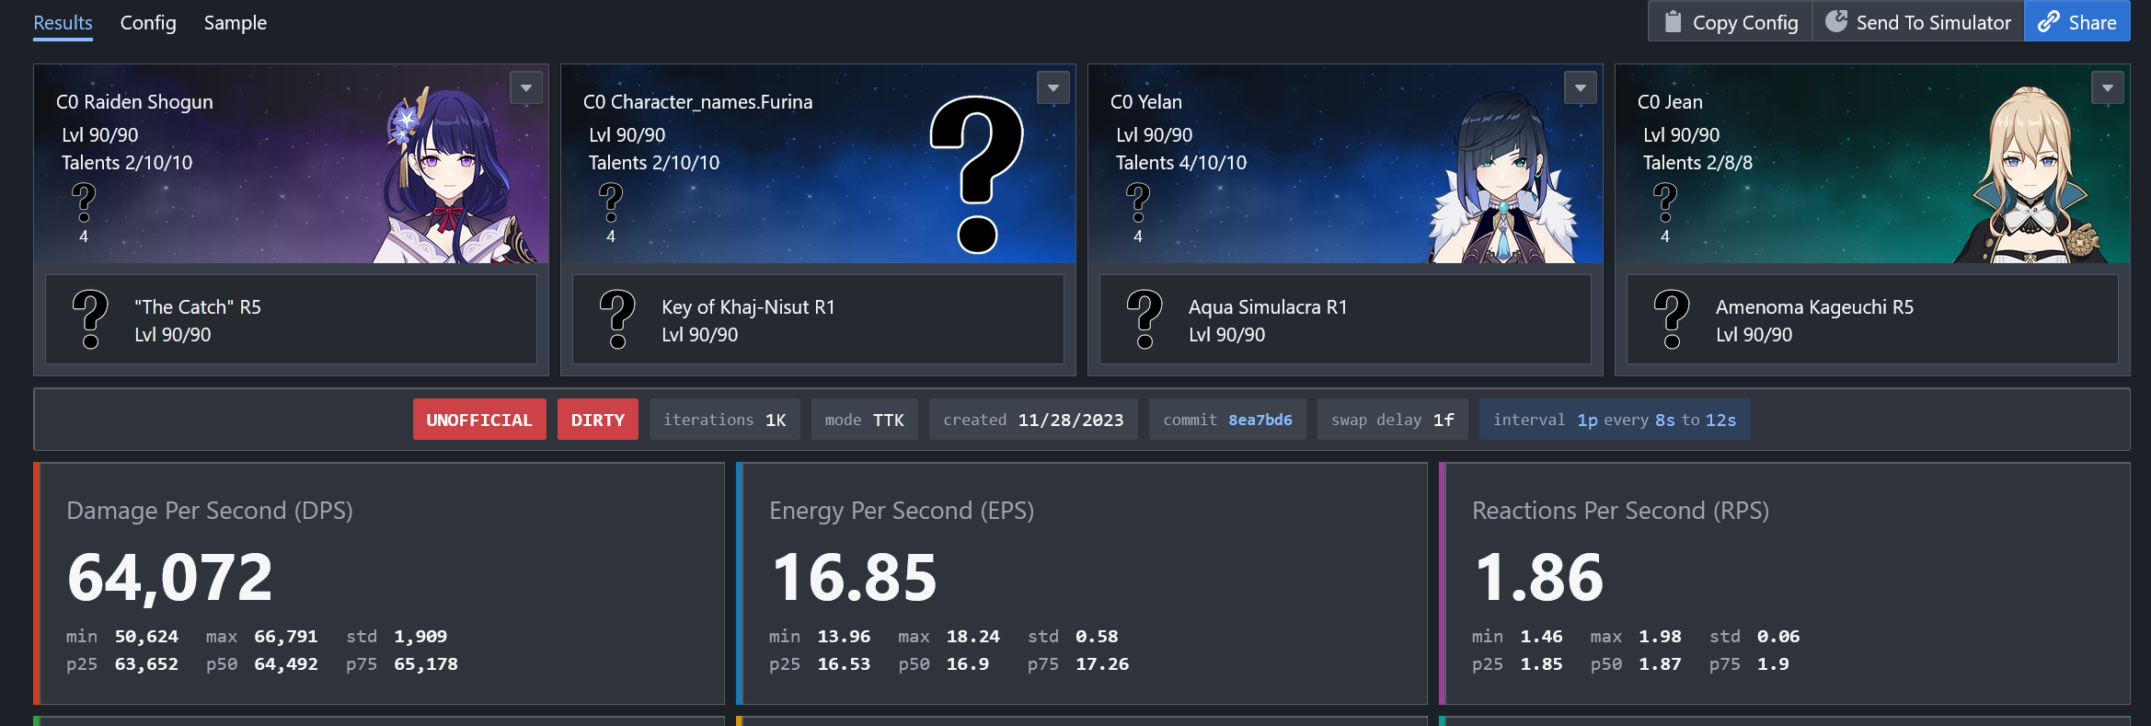Click the DIRTY badge
Viewport: 2151px width, 726px height.
[598, 420]
